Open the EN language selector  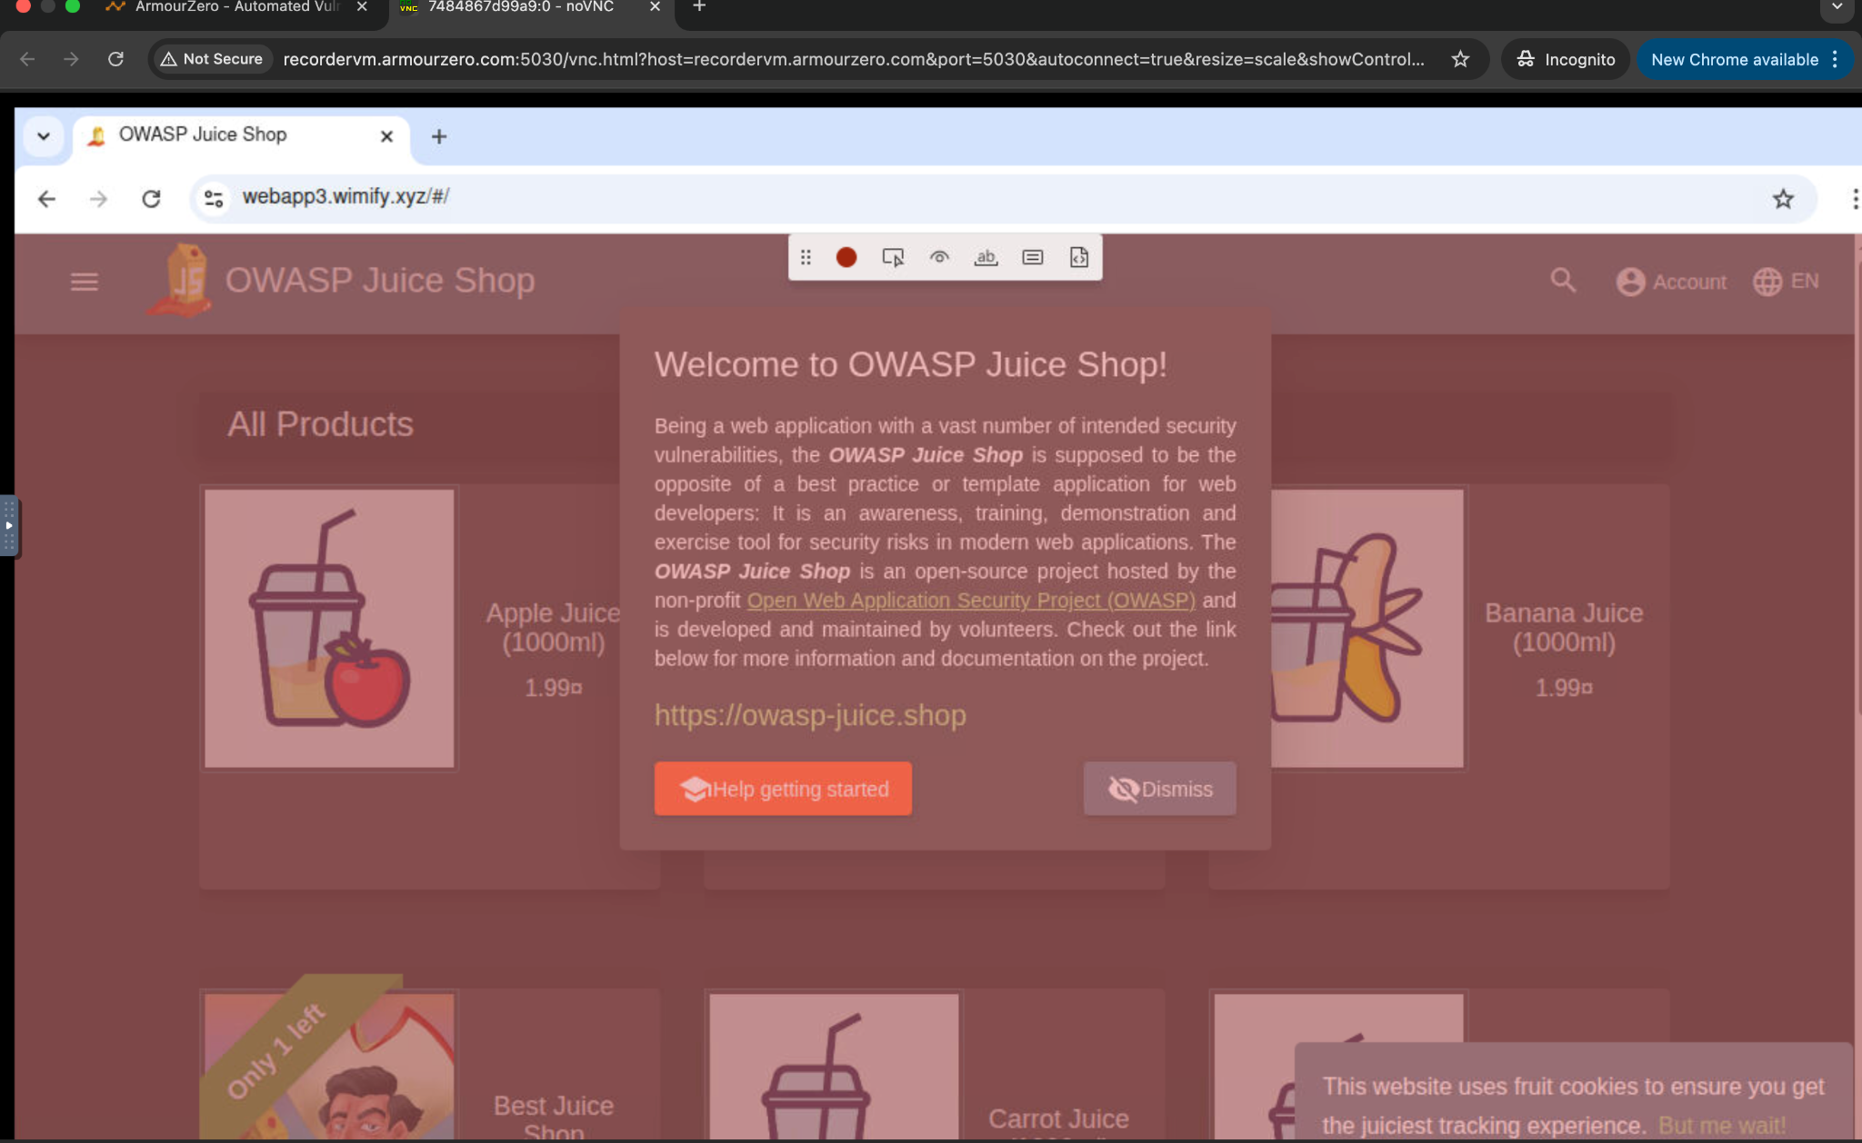[1786, 282]
